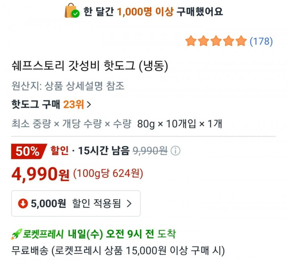Click the first orange rating star
Screen dimensions: 287x261
pyautogui.click(x=190, y=41)
